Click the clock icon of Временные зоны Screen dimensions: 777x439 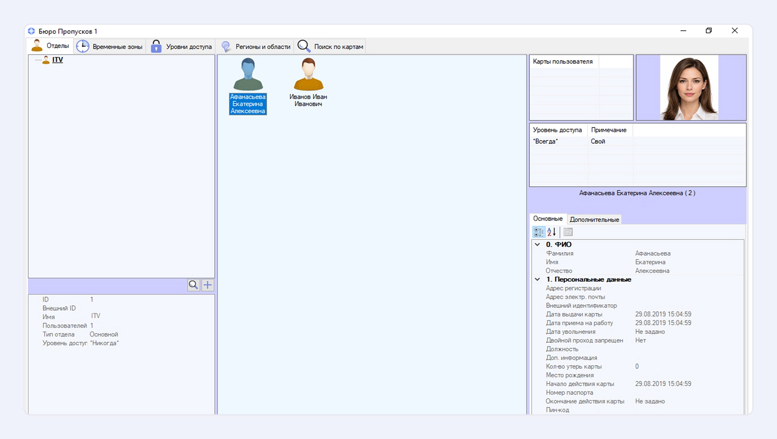[82, 46]
